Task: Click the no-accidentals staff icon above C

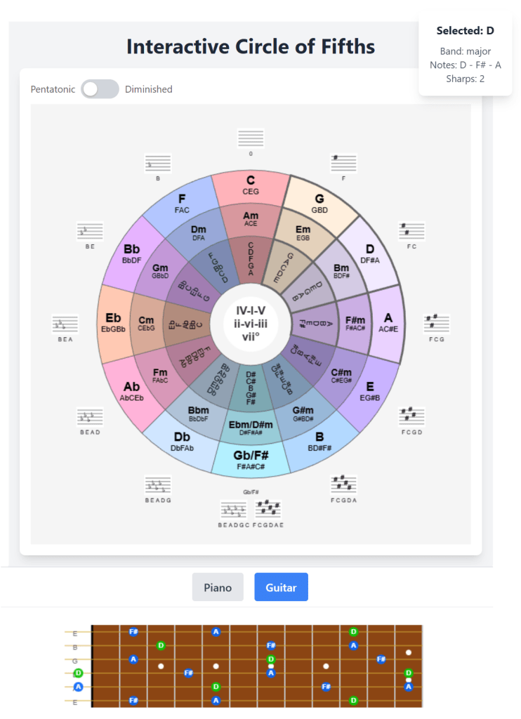Action: coord(251,138)
